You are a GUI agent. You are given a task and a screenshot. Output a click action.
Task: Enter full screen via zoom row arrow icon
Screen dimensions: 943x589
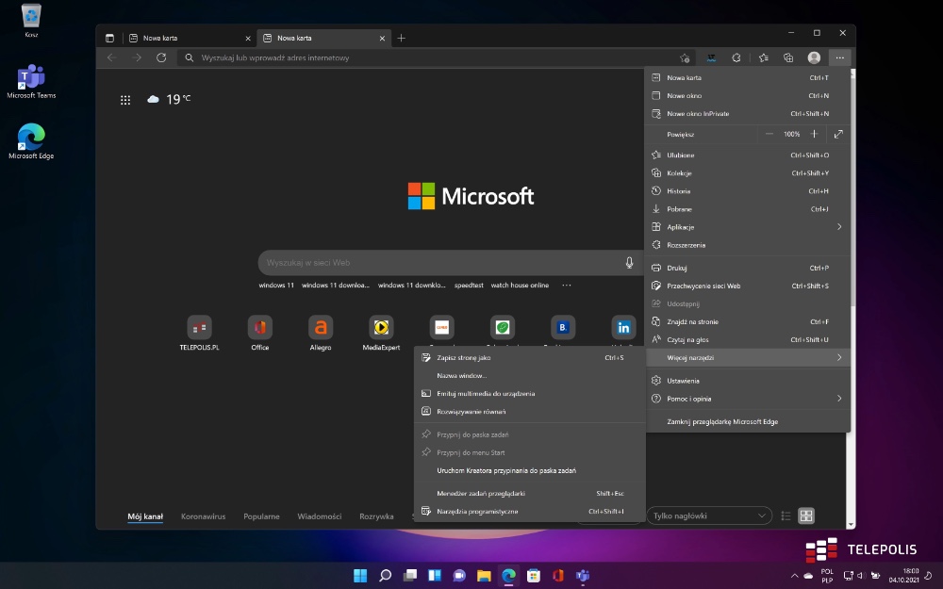point(838,134)
